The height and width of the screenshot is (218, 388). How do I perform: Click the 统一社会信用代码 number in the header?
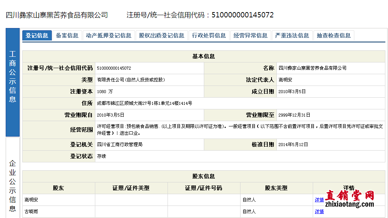242,15
